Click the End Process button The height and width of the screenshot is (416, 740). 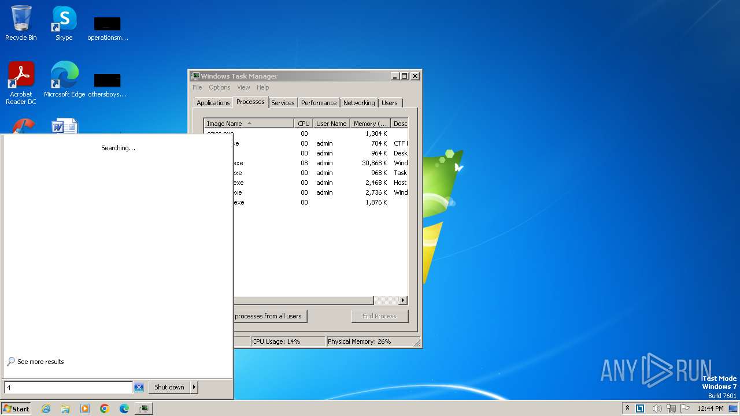tap(379, 316)
